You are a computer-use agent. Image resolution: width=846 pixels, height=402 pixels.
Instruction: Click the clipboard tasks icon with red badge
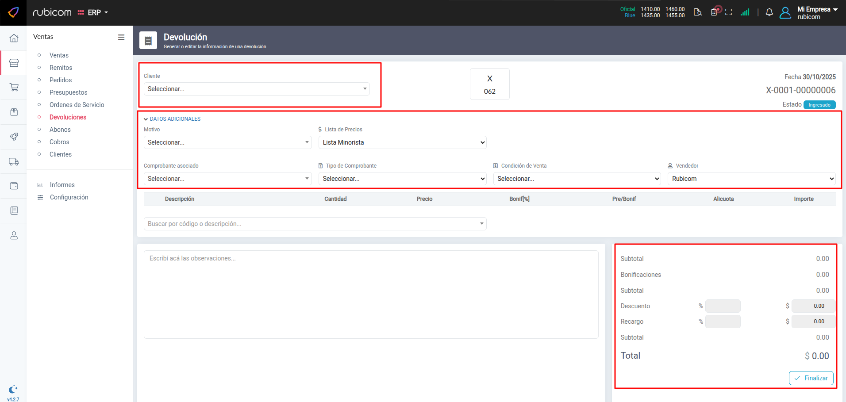(714, 12)
